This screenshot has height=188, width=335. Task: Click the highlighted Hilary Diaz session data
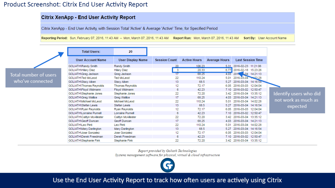tap(202, 70)
